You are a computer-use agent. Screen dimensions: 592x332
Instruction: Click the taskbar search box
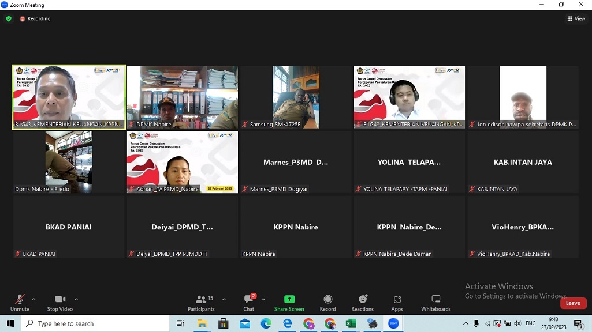click(x=95, y=323)
